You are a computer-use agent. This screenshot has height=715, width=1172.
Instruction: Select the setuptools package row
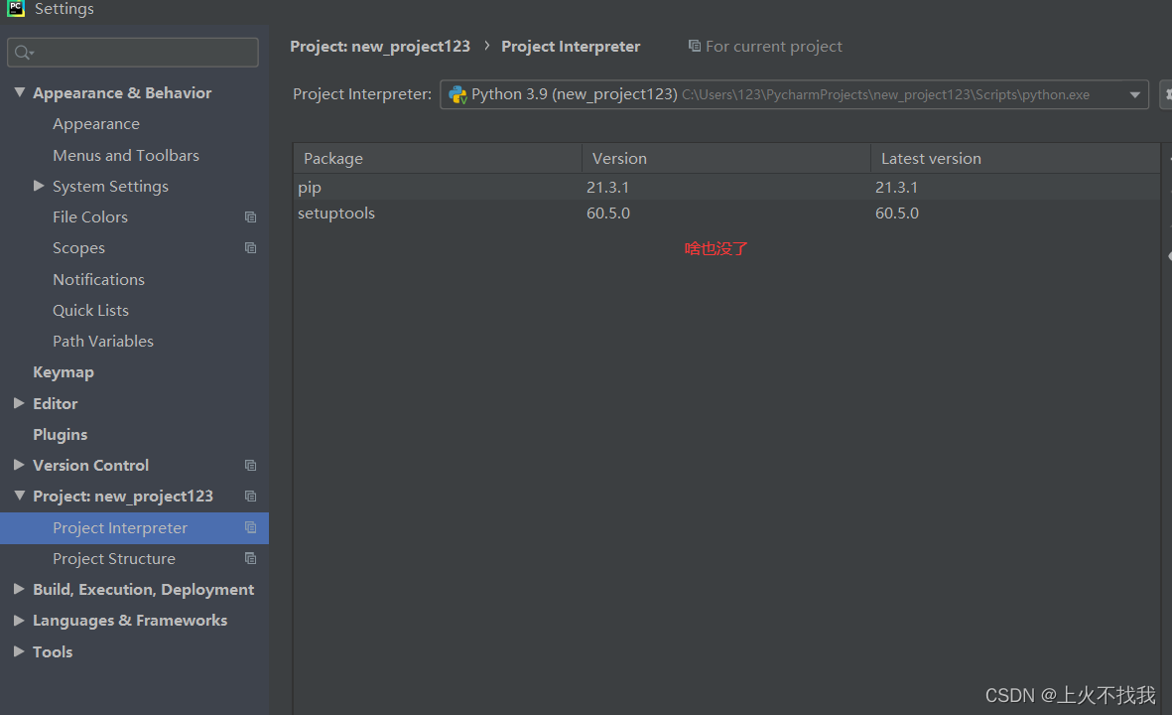pos(726,214)
